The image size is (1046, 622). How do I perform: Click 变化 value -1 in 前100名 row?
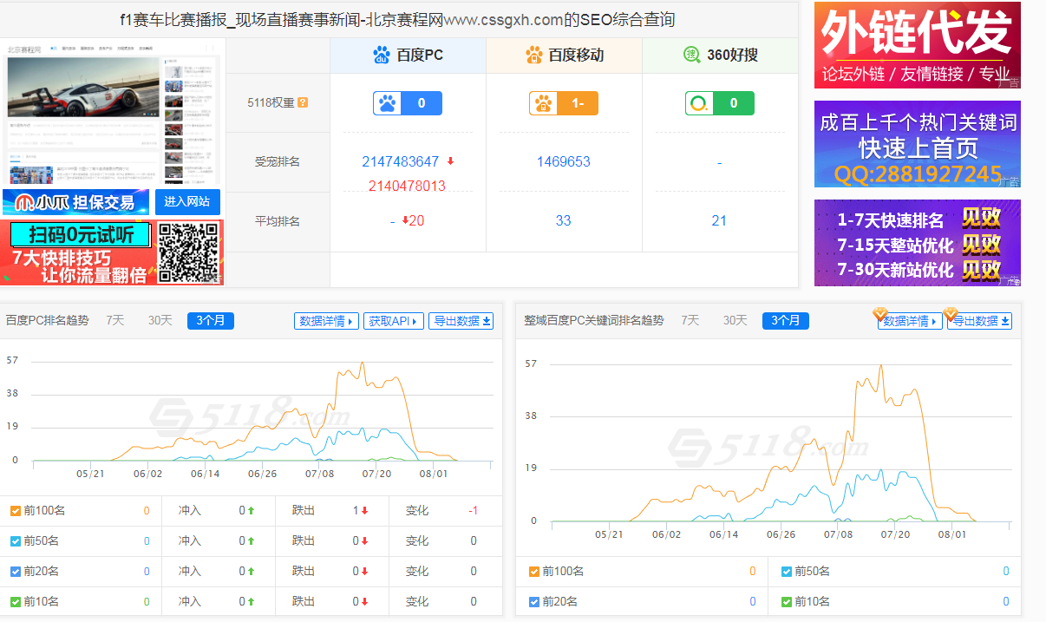pyautogui.click(x=474, y=511)
